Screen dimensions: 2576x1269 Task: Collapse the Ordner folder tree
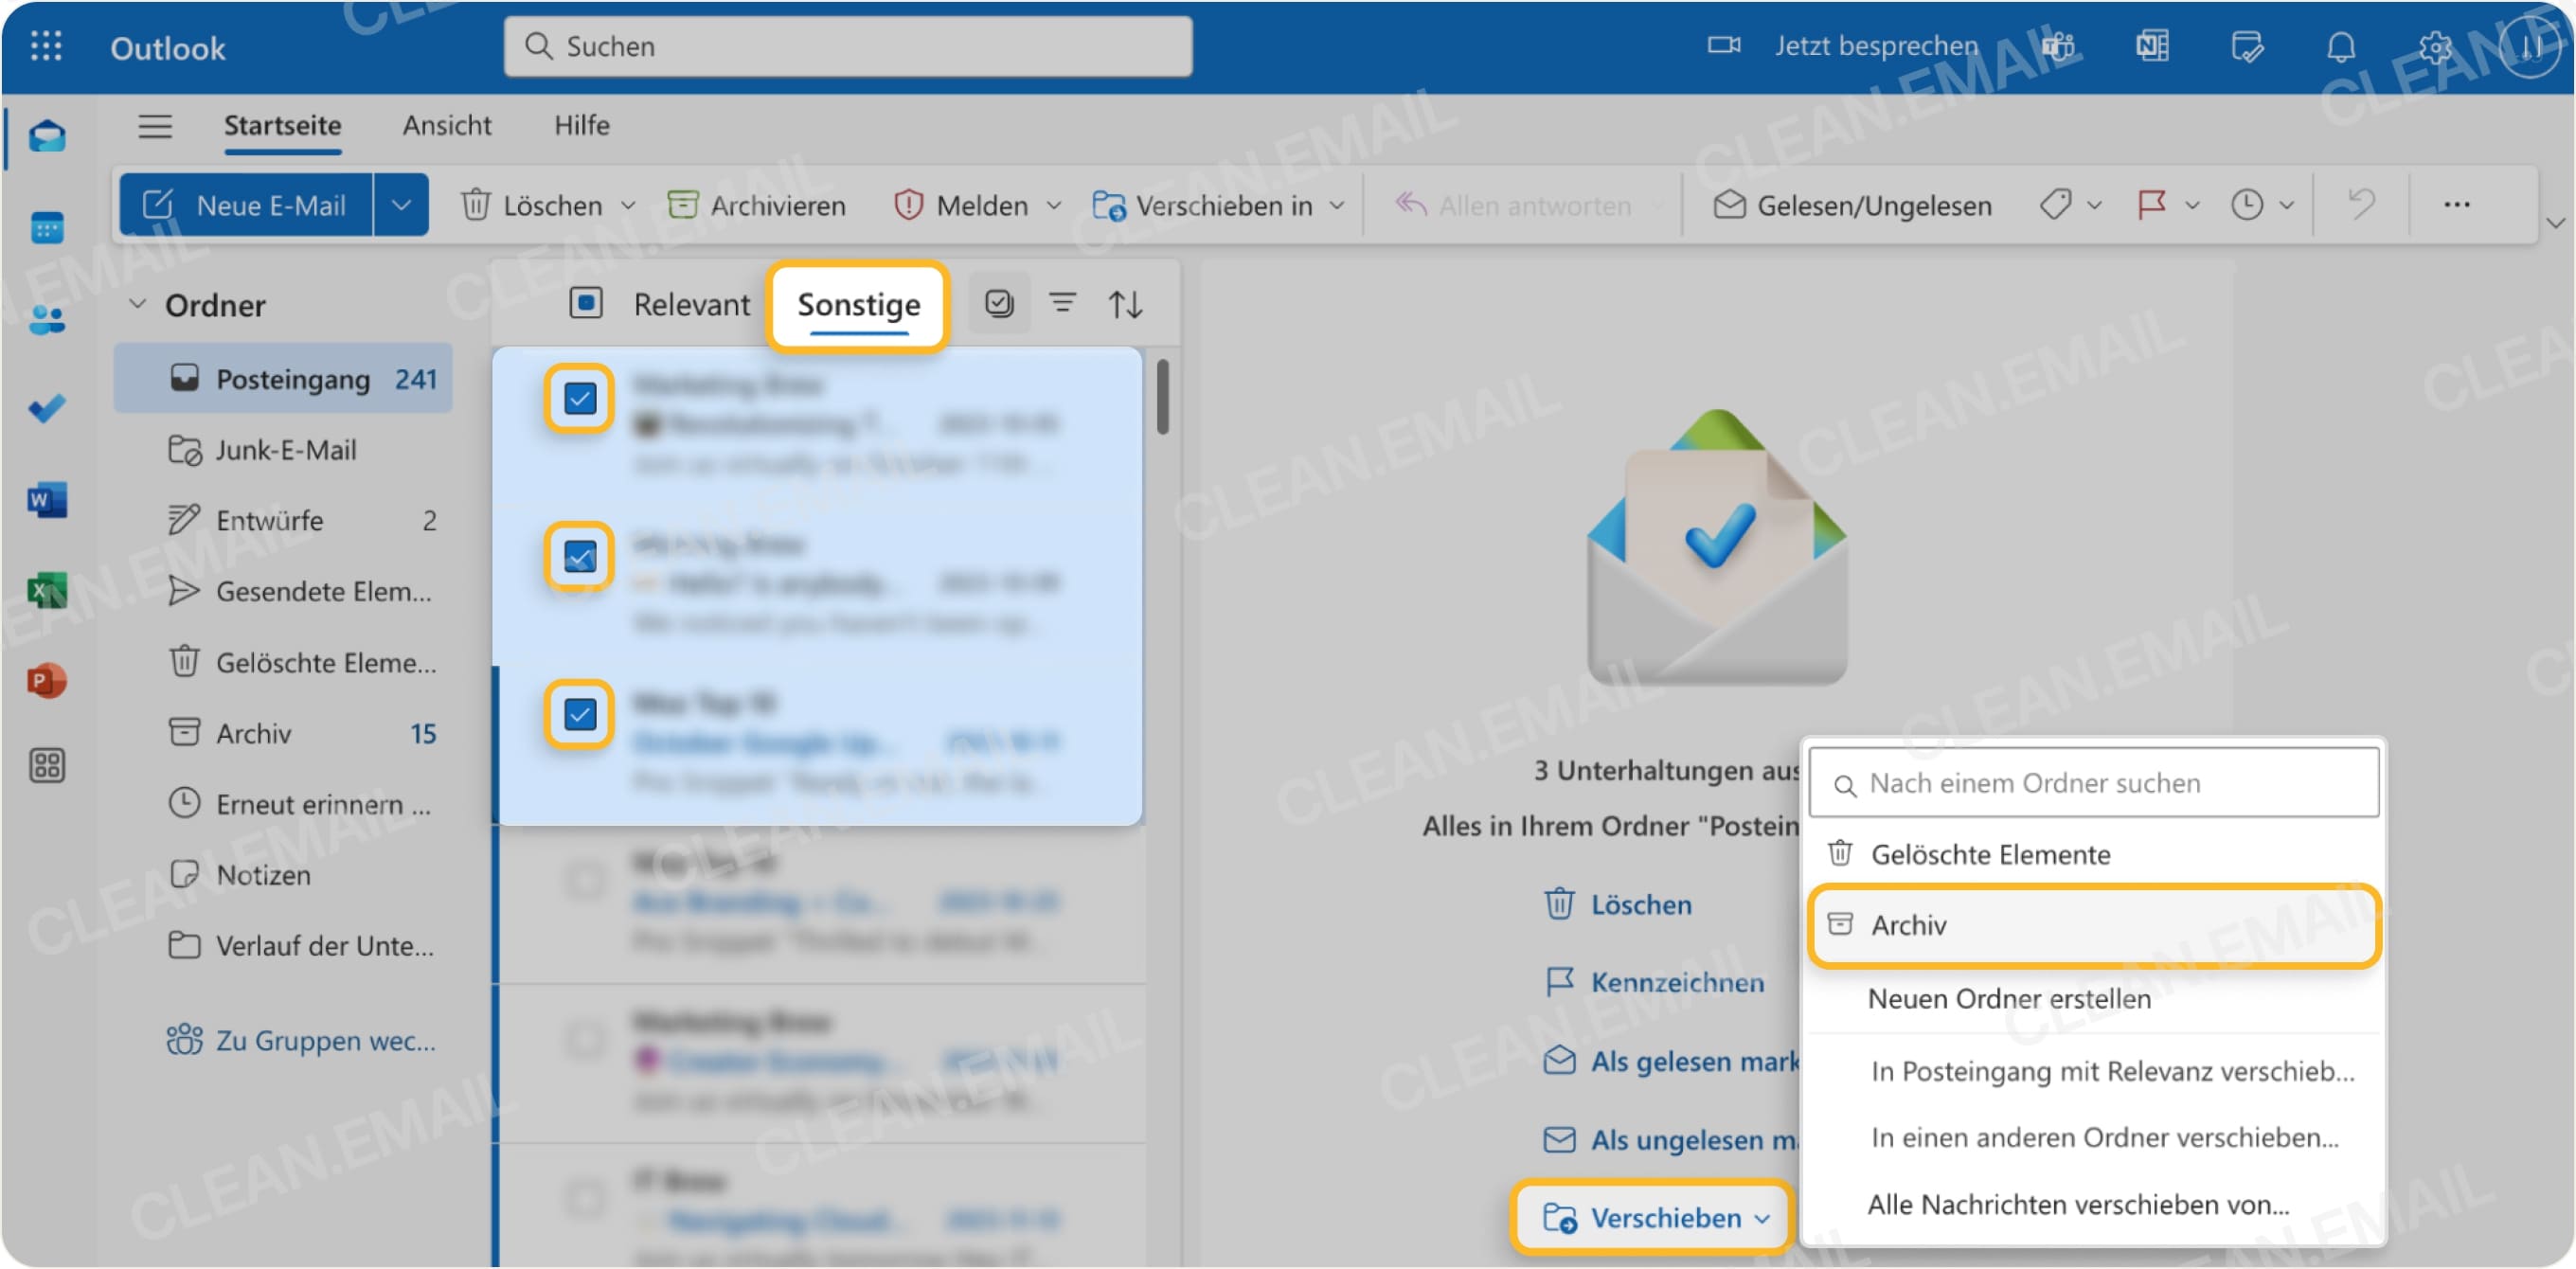tap(138, 304)
